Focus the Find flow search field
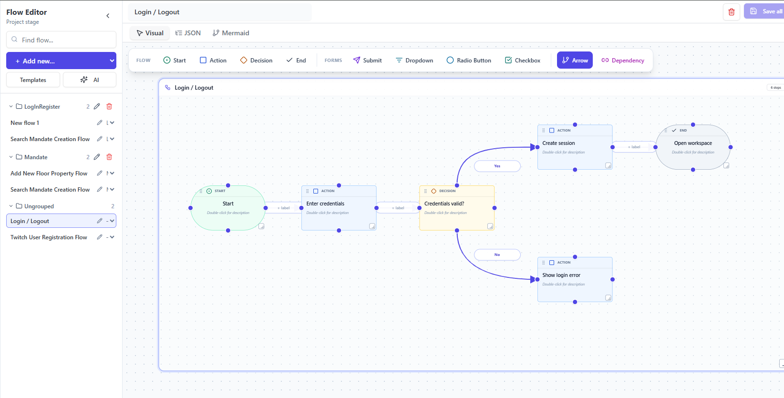Viewport: 784px width, 398px height. click(61, 40)
